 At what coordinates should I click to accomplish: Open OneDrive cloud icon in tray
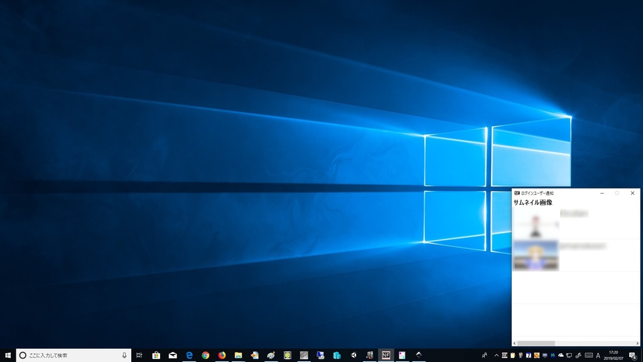[x=561, y=356]
